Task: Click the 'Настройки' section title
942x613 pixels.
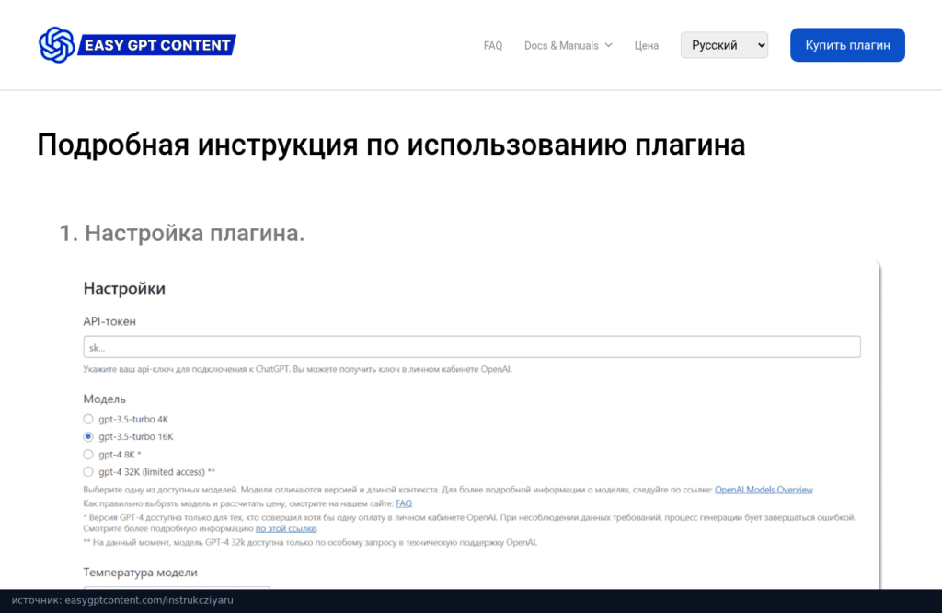Action: pyautogui.click(x=124, y=288)
